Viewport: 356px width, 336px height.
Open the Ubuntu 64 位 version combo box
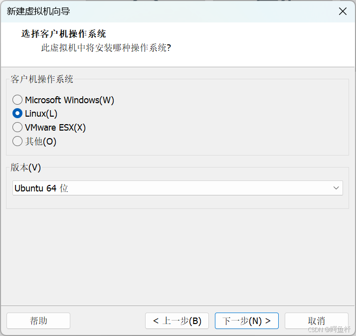tap(178, 188)
